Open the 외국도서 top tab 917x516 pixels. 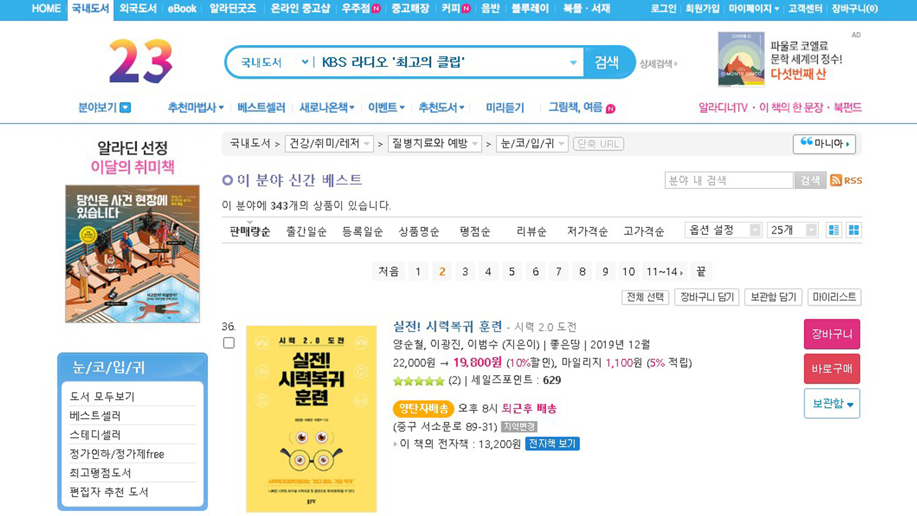[x=138, y=9]
